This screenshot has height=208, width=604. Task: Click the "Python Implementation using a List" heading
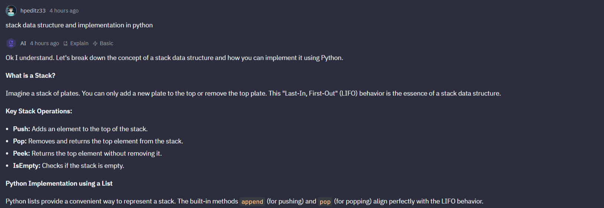[59, 184]
